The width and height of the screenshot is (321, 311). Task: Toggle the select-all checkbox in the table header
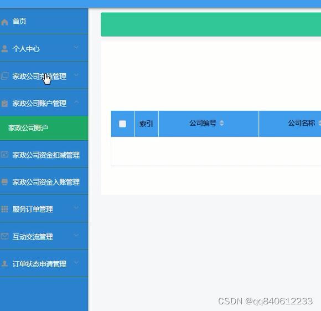point(122,124)
